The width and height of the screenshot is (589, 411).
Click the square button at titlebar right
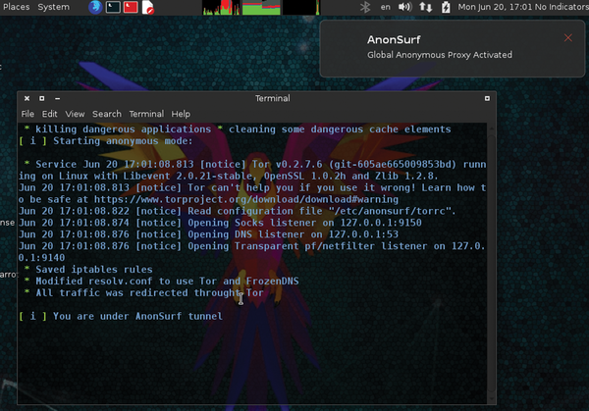pos(487,98)
